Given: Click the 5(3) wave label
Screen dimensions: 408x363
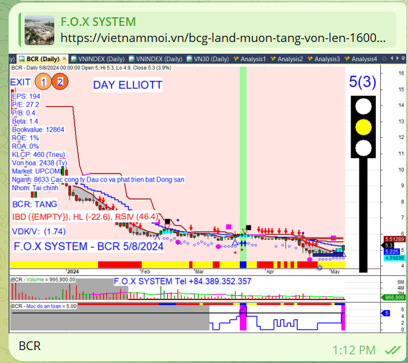Looking at the screenshot, I should 362,81.
